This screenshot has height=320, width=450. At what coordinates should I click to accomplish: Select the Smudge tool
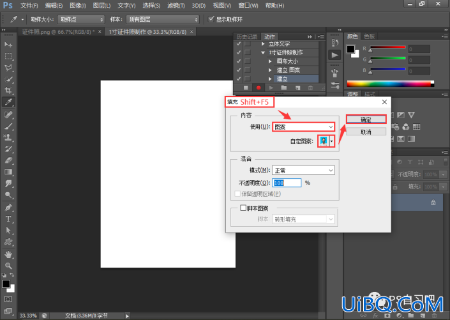[8, 183]
